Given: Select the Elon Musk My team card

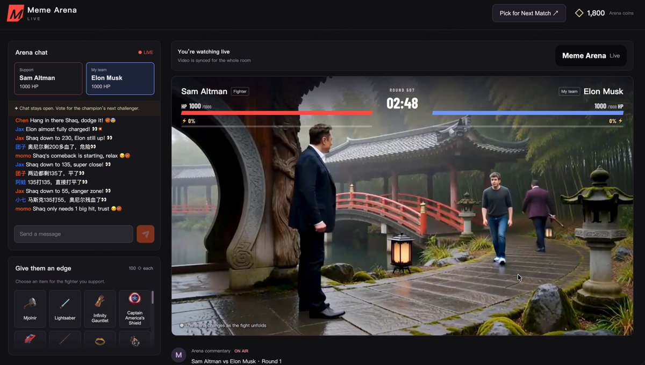Looking at the screenshot, I should point(120,78).
